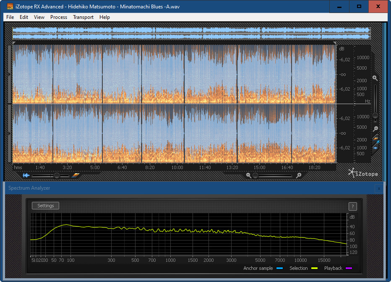Toggle the waveform view tab on right side

[376, 148]
